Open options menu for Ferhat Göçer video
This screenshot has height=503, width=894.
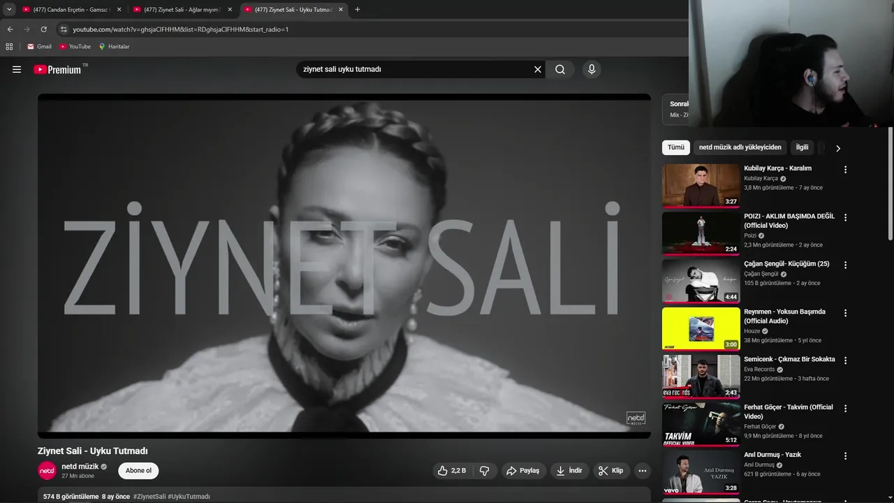click(845, 408)
